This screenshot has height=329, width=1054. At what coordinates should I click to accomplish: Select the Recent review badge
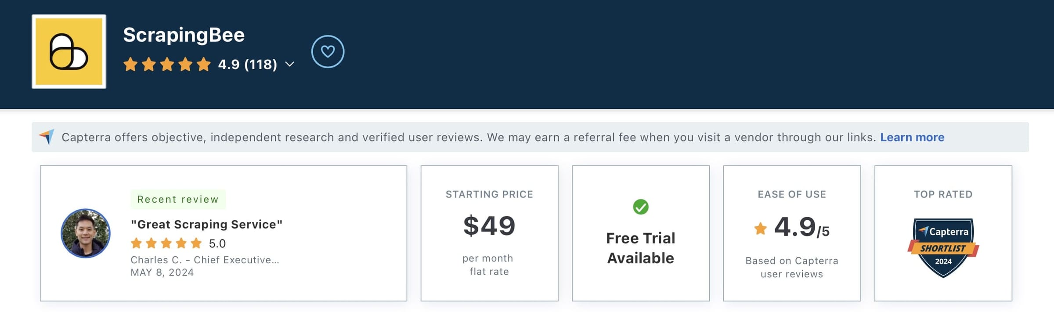177,199
